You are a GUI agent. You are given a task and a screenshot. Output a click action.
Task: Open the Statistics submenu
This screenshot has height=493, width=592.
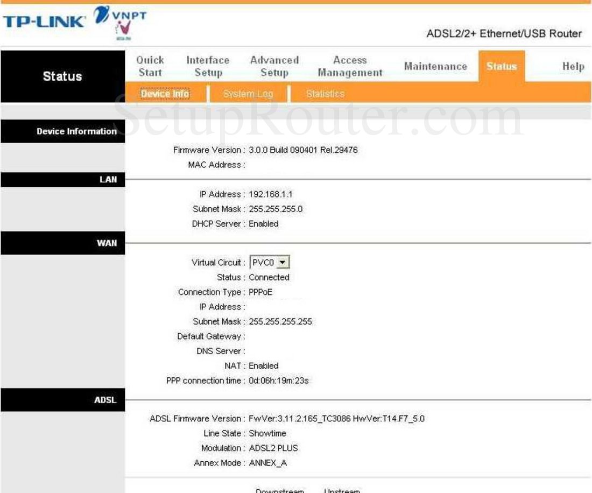pyautogui.click(x=325, y=94)
